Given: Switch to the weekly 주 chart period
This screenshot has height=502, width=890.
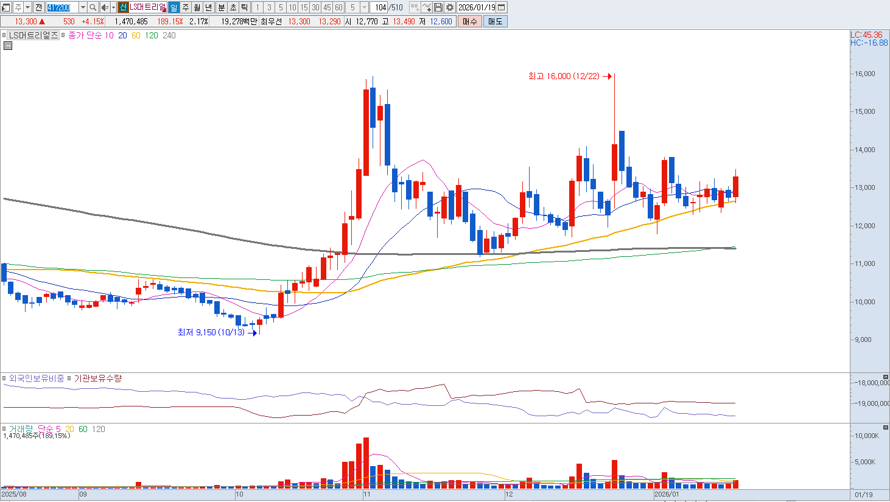Looking at the screenshot, I should pos(186,7).
